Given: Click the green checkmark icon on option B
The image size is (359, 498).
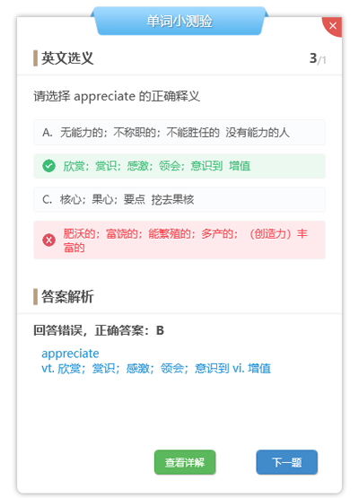Looking at the screenshot, I should tap(49, 166).
